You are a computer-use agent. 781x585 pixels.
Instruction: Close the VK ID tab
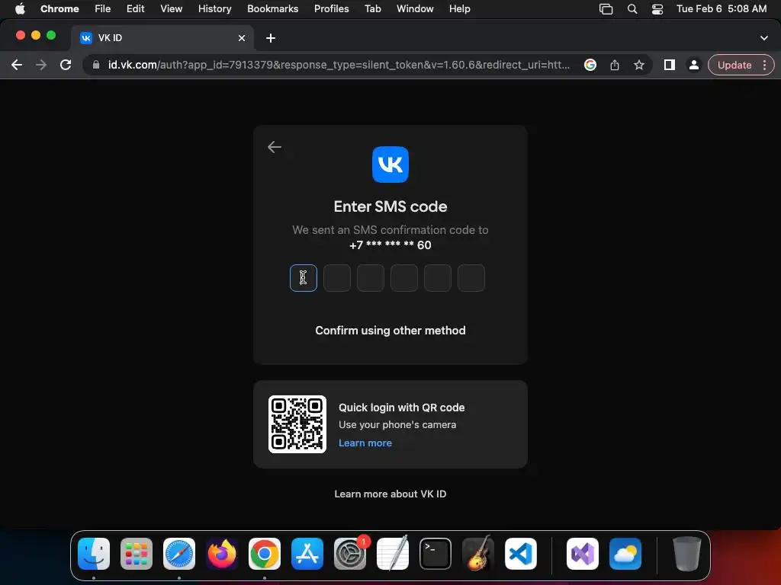[242, 38]
